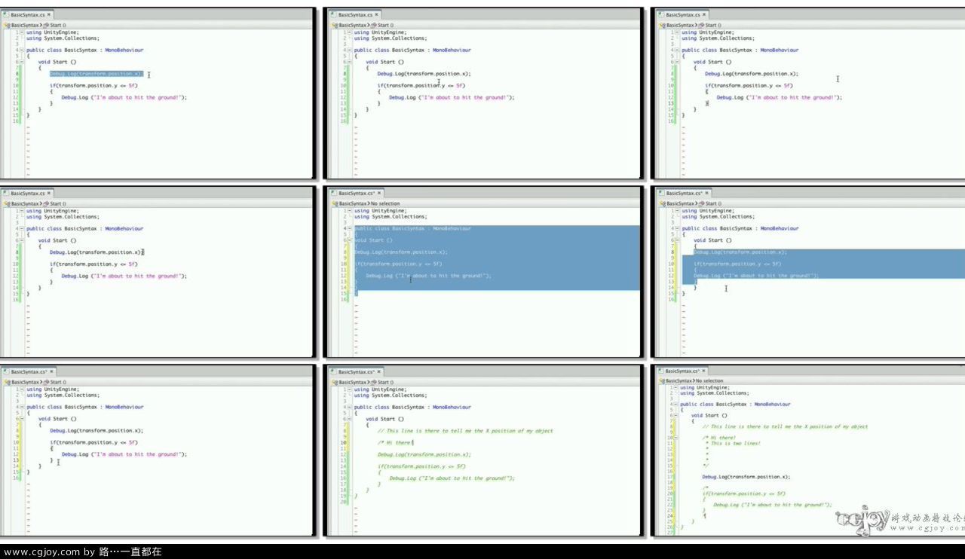Collapse void Start fold in the 20-line commented frame
965x559 pixels.
(x=349, y=419)
